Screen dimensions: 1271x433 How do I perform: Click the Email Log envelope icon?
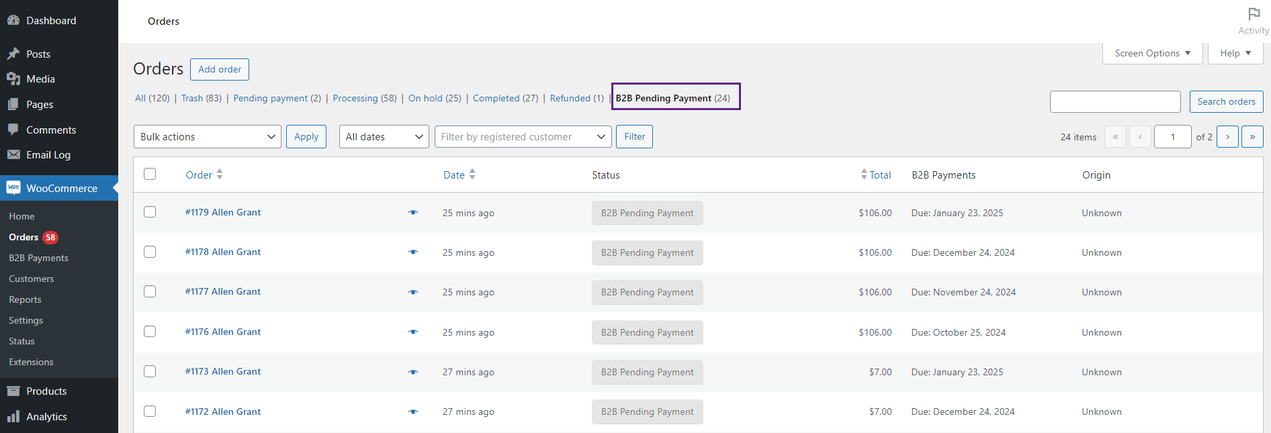pos(13,154)
